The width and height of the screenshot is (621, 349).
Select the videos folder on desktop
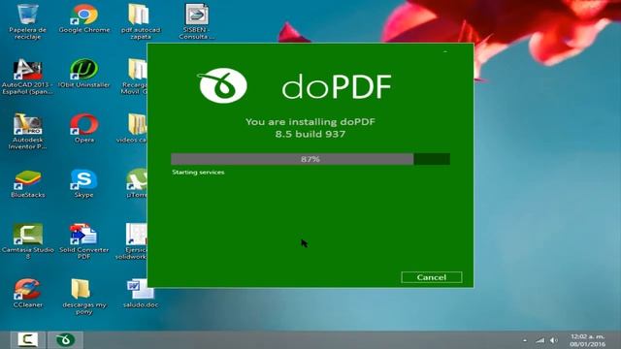click(132, 129)
